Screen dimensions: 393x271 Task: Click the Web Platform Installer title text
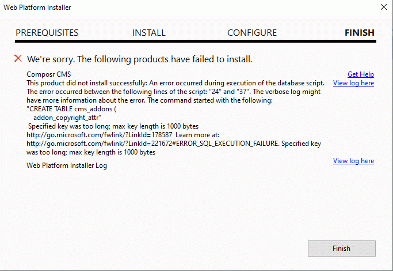coord(37,7)
